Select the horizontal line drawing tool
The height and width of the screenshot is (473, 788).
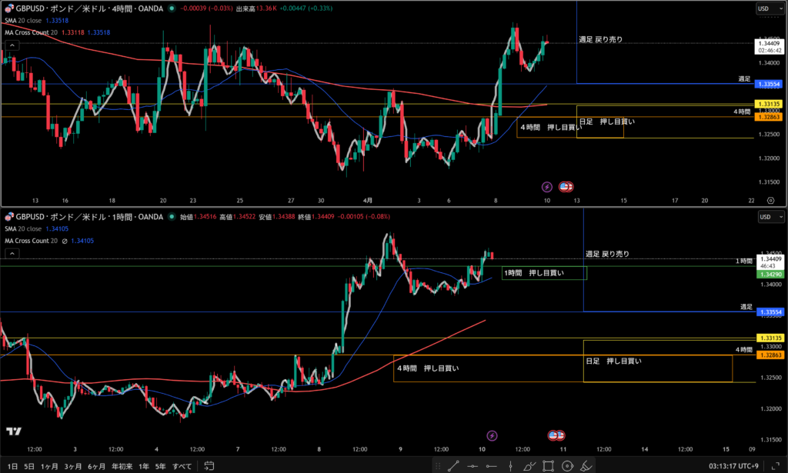point(472,465)
